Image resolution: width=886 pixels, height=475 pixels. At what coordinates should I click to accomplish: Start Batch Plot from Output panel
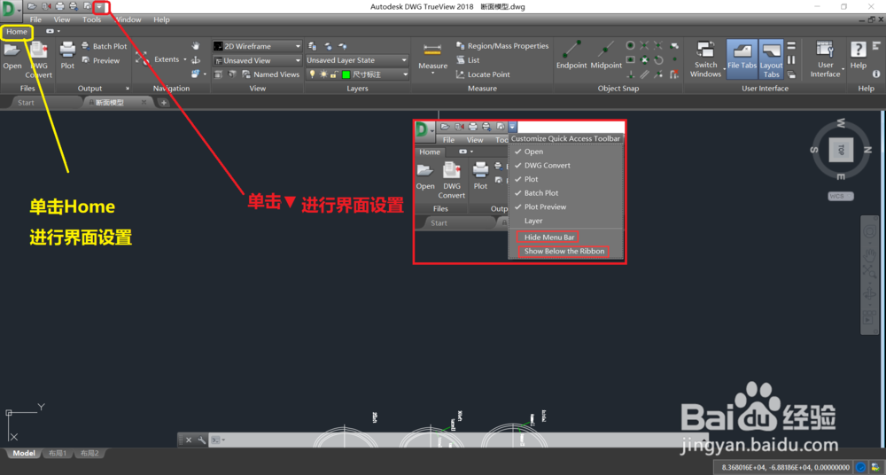[105, 46]
